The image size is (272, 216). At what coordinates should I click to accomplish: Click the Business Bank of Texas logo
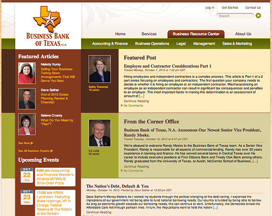click(48, 26)
